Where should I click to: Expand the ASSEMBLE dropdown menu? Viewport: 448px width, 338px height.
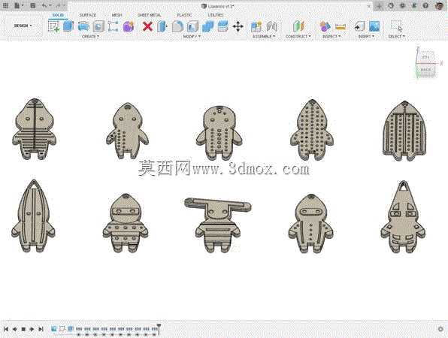[x=264, y=37]
